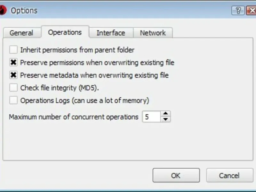
Task: Click the Options title bar text
Action: click(24, 11)
